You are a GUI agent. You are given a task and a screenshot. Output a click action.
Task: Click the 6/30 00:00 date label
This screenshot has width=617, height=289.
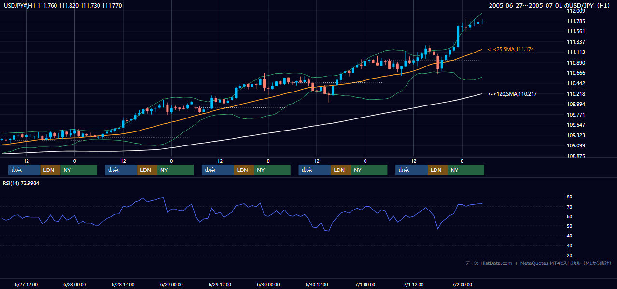point(268,284)
